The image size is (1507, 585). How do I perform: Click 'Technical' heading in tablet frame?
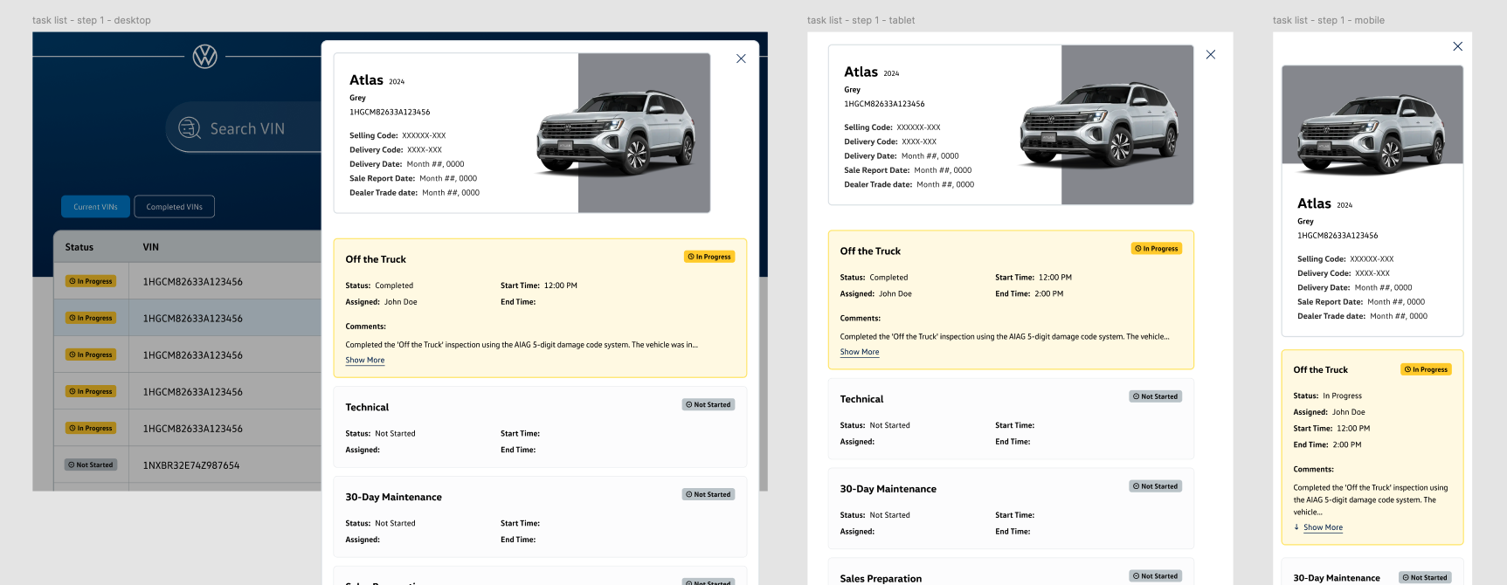(x=861, y=400)
